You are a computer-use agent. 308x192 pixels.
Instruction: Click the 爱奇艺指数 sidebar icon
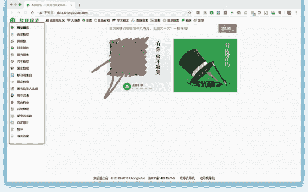12,116
